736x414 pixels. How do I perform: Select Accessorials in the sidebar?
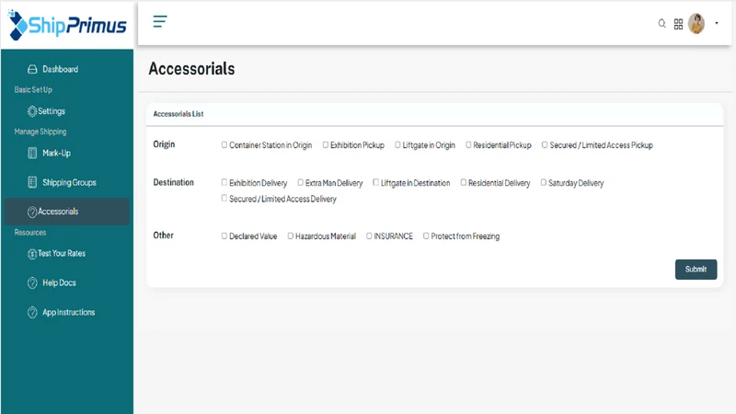tap(66, 212)
